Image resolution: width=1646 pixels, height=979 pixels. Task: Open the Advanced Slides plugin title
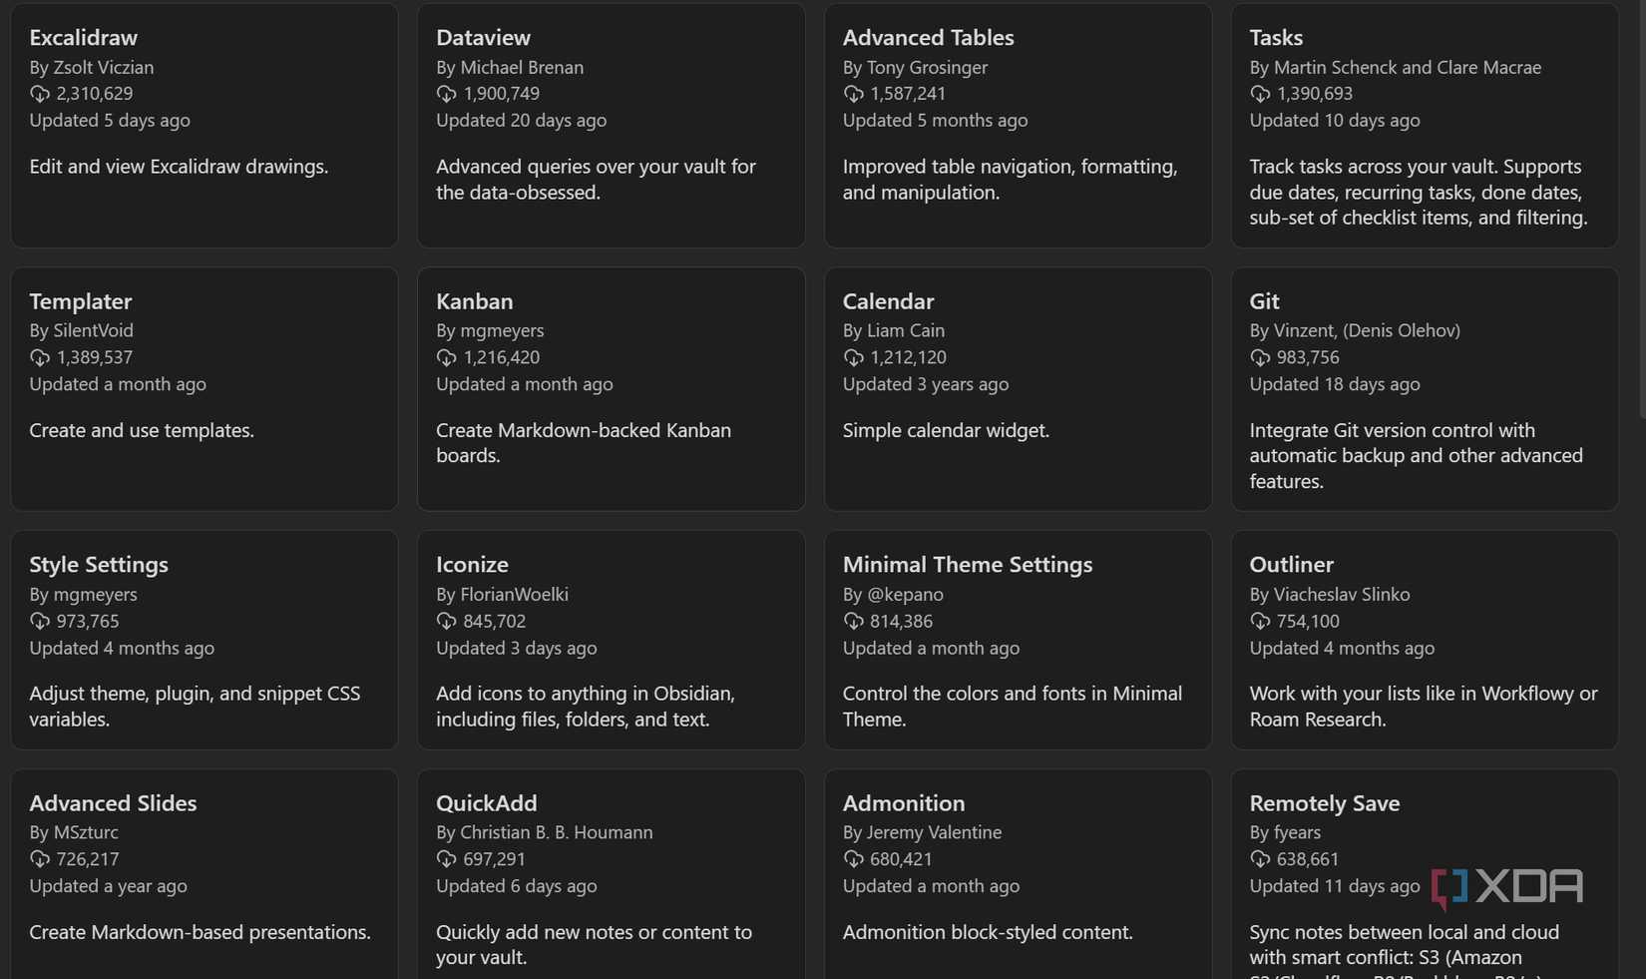[113, 803]
